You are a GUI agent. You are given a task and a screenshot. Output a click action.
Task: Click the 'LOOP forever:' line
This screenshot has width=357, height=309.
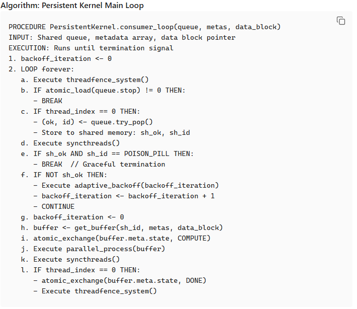click(x=41, y=69)
